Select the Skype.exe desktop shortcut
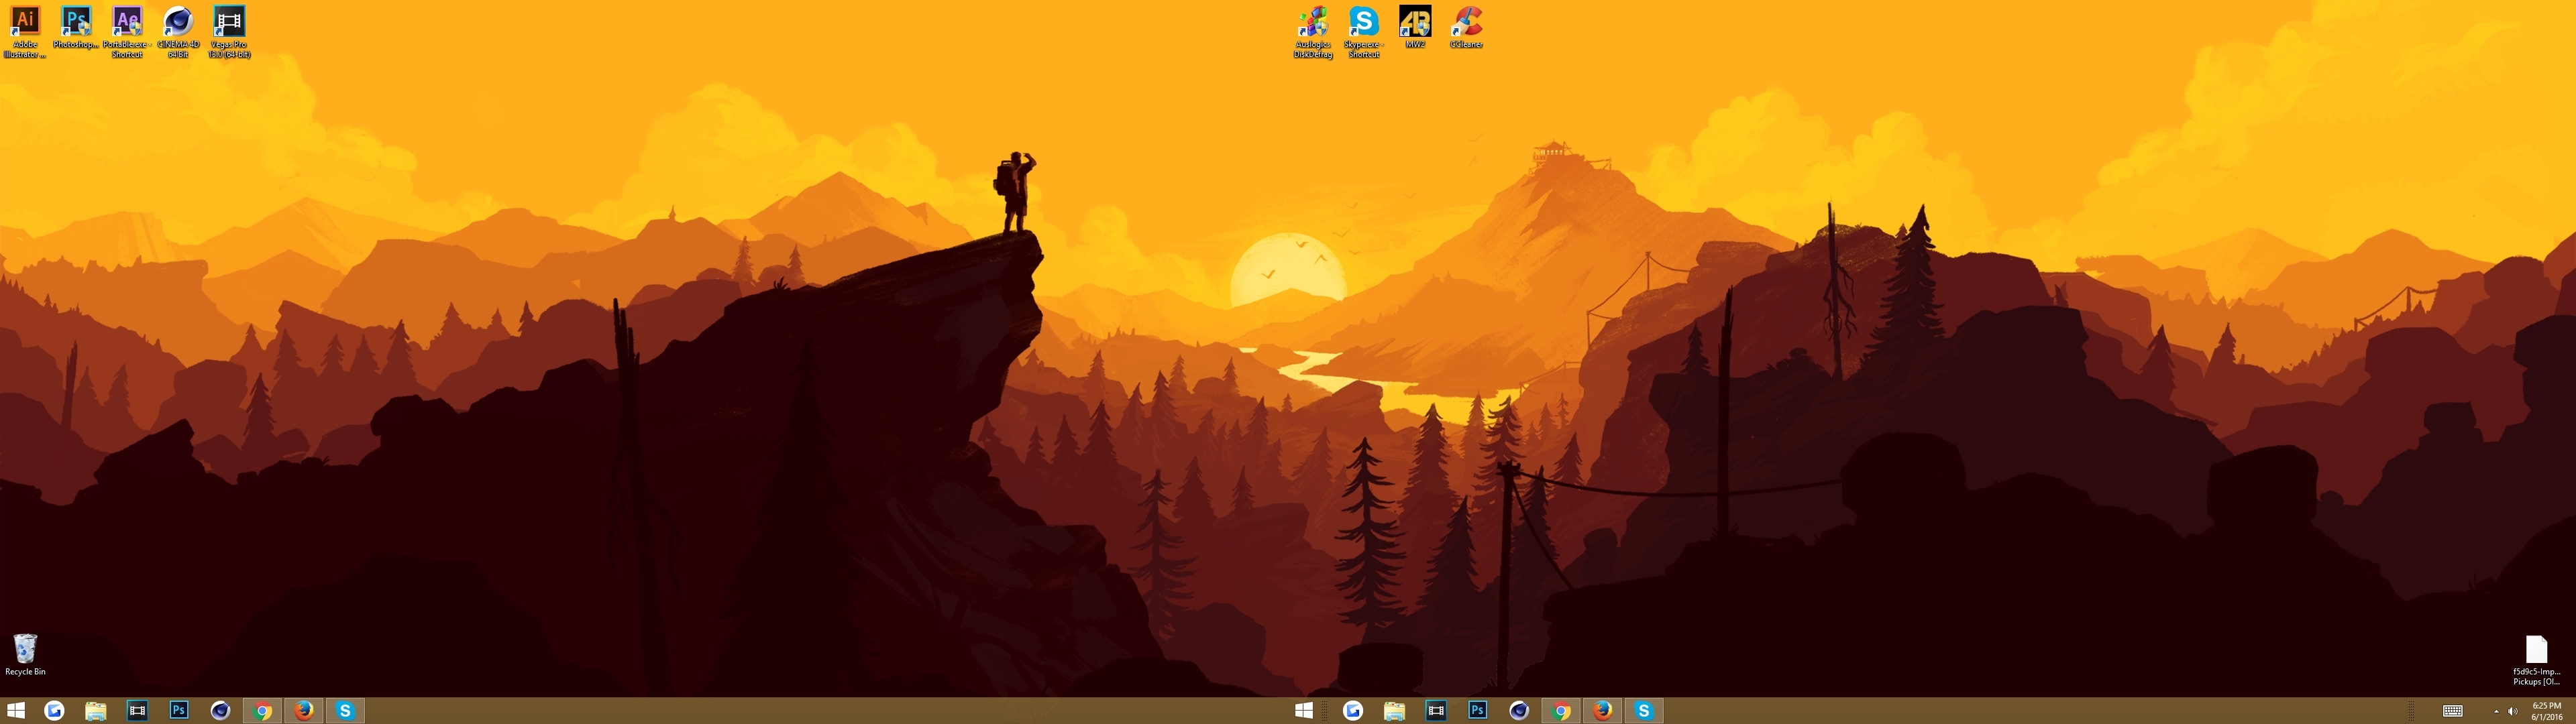The image size is (2576, 724). [x=1364, y=32]
